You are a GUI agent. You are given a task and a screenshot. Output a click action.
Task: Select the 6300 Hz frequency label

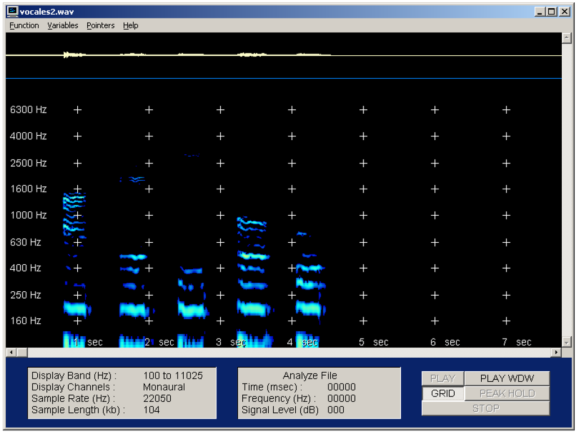tap(28, 109)
